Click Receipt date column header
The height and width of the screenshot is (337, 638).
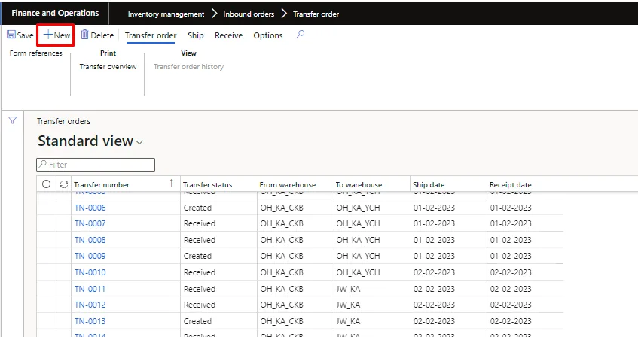click(x=510, y=184)
